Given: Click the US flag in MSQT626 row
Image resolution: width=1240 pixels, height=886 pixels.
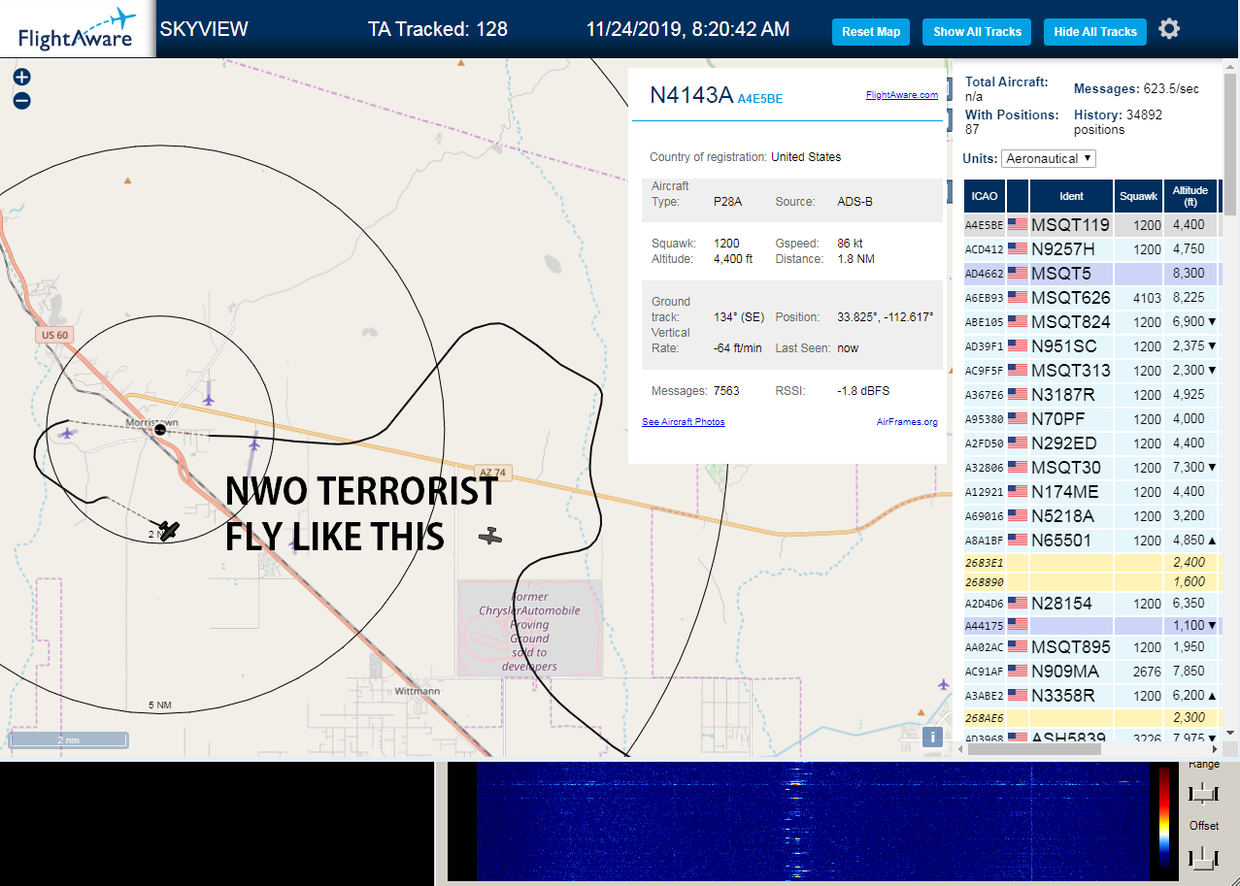Looking at the screenshot, I should [x=1018, y=298].
